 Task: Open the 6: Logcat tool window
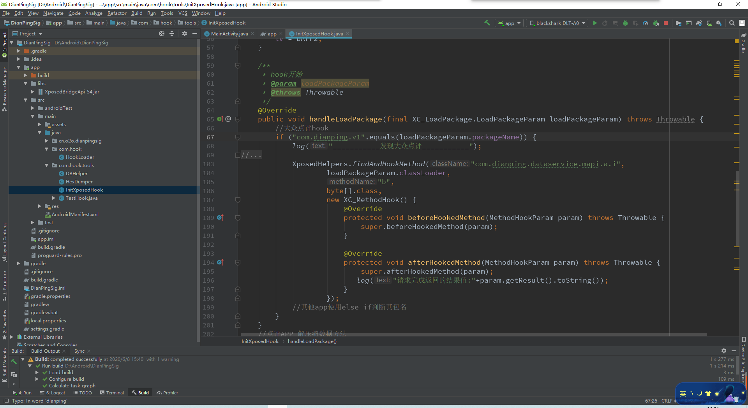pos(53,393)
